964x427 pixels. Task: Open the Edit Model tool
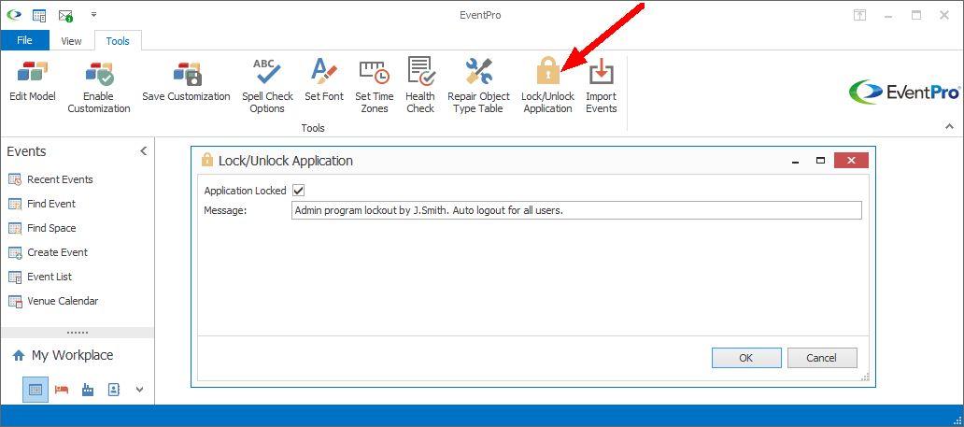click(33, 81)
